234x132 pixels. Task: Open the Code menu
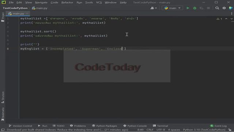point(54,3)
